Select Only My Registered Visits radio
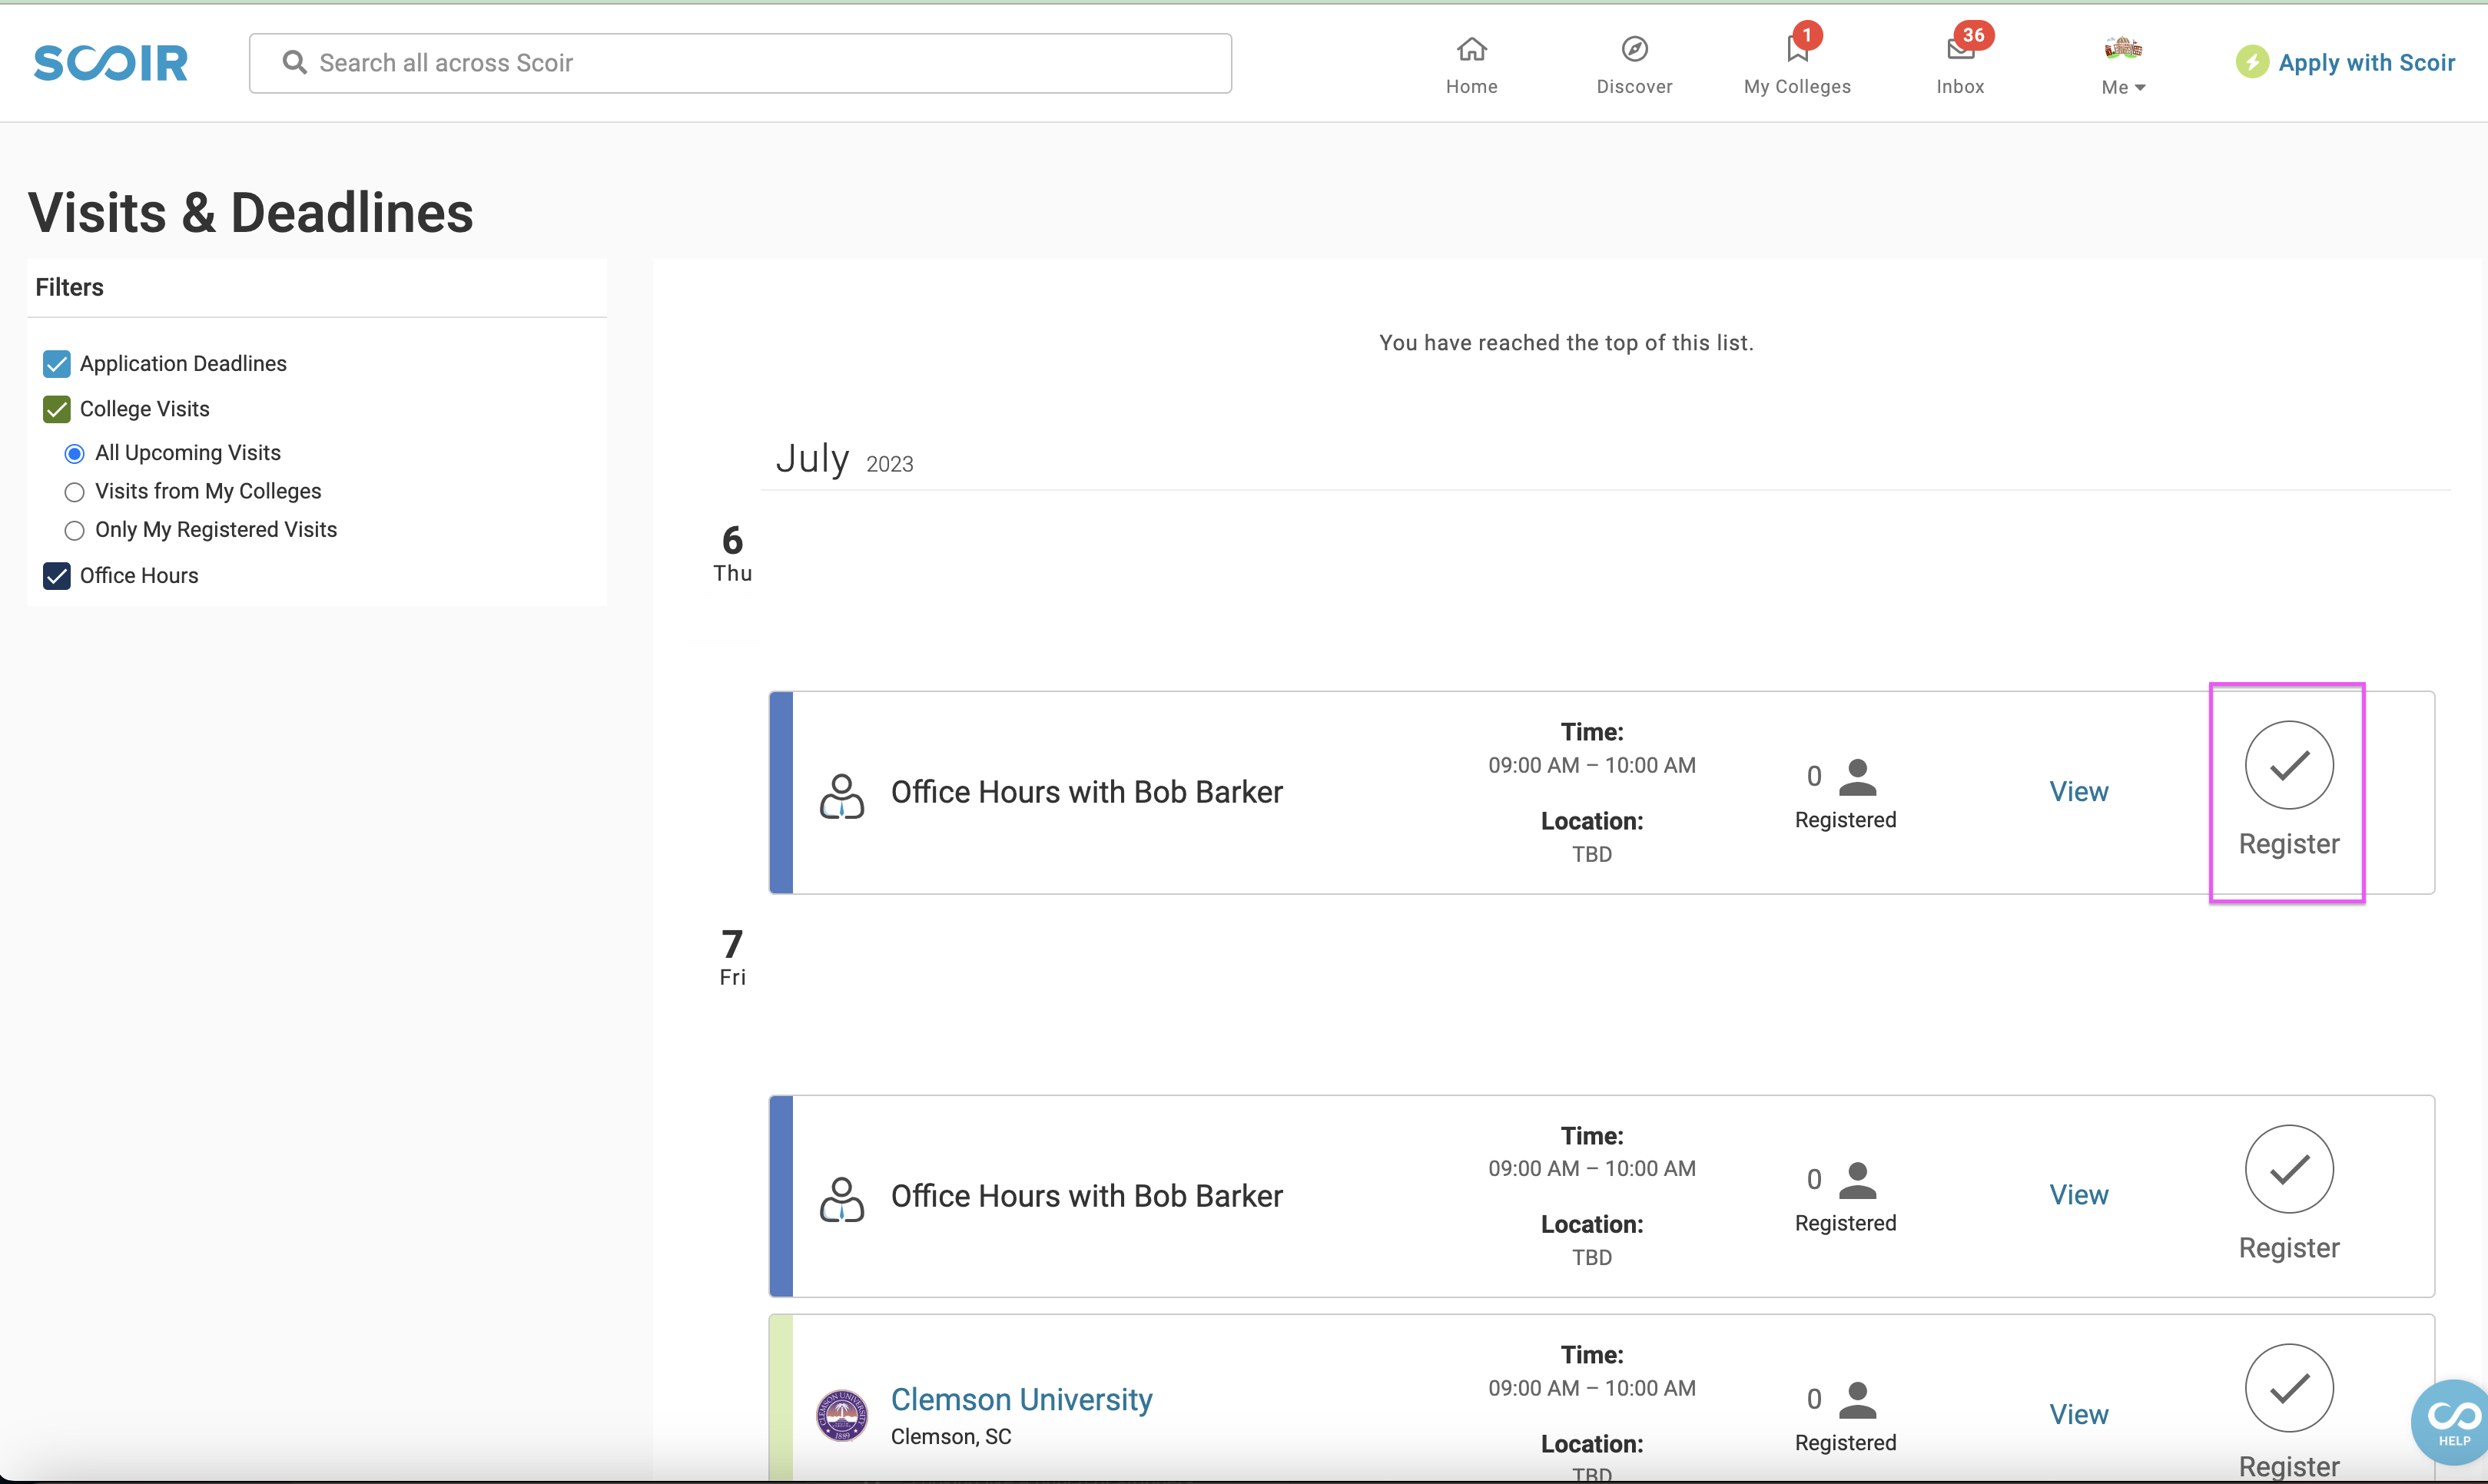The image size is (2488, 1484). pyautogui.click(x=74, y=530)
